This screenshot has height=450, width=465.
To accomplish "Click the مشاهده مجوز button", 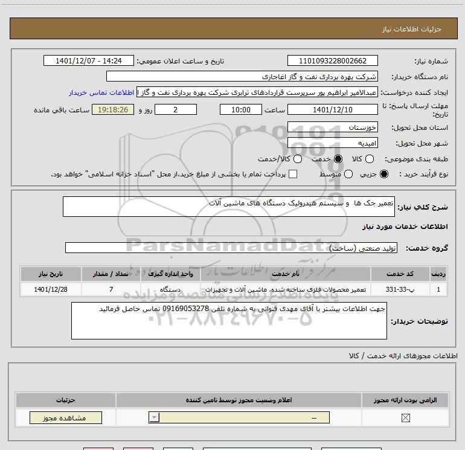I will click(66, 417).
